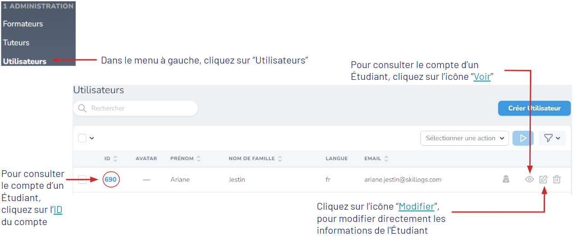The width and height of the screenshot is (574, 236).
Task: Click the magnifier icon in the search box
Action: [82, 108]
